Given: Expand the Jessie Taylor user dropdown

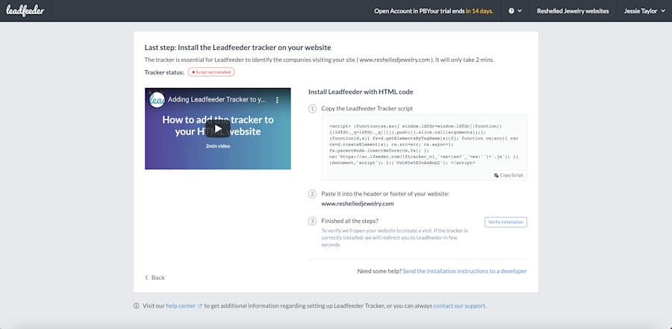Looking at the screenshot, I should (644, 11).
